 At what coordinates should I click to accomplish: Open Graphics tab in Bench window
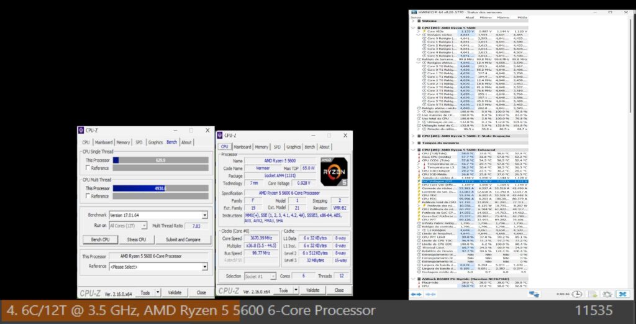(x=155, y=142)
